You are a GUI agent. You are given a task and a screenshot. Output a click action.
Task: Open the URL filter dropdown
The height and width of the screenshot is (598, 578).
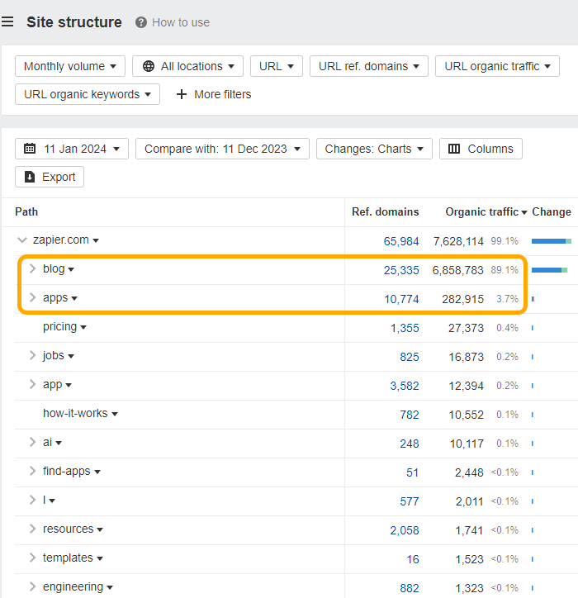coord(277,66)
